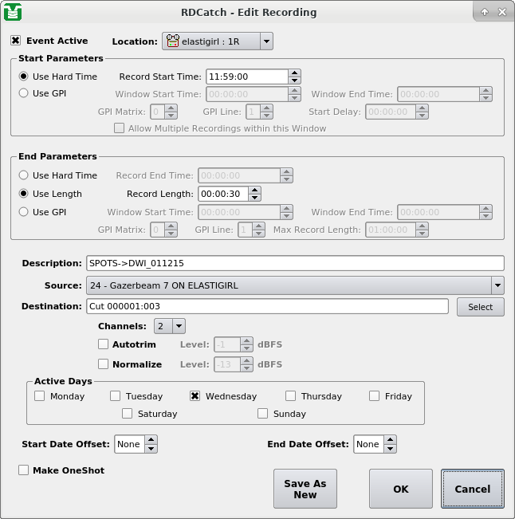Click the RDCatch application icon in title bar
Image resolution: width=515 pixels, height=519 pixels.
coord(13,12)
